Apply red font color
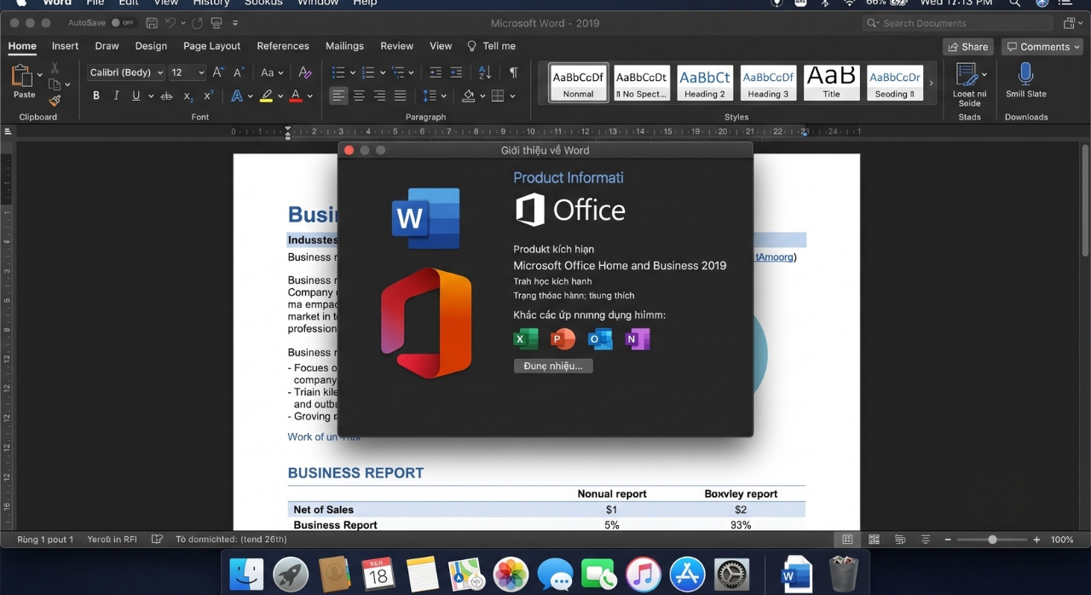The height and width of the screenshot is (595, 1091). 296,95
